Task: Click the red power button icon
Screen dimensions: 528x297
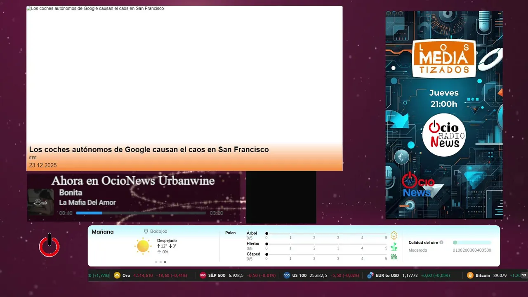Action: [49, 245]
